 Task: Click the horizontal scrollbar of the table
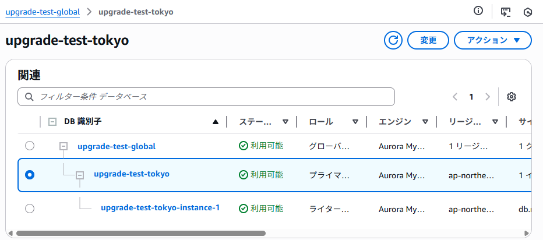(140, 233)
